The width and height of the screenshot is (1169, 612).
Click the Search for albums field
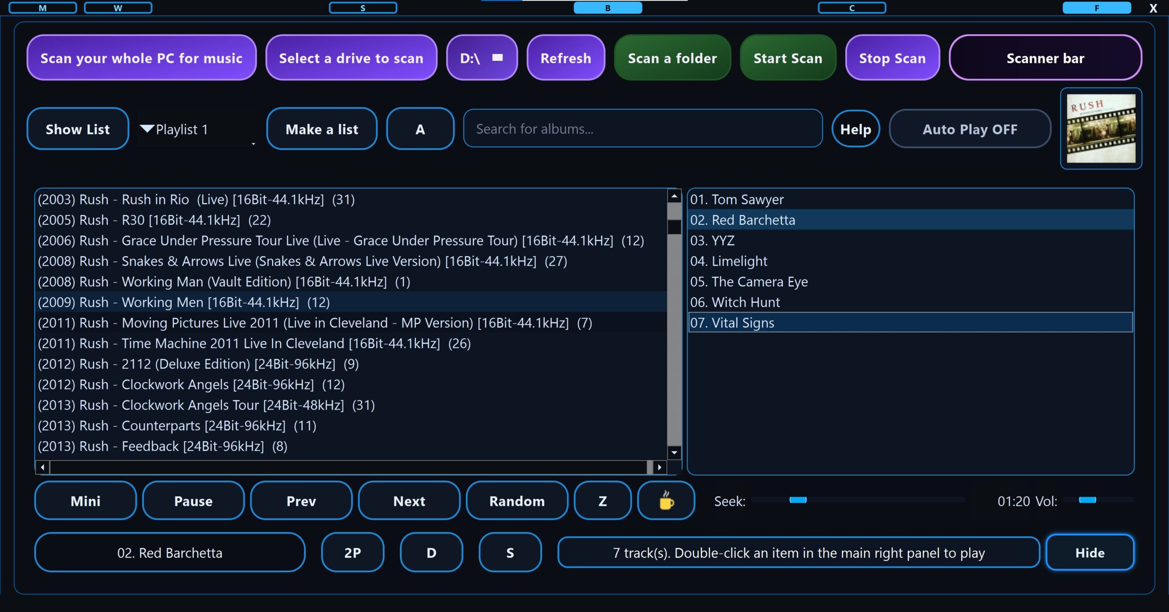[x=643, y=129]
